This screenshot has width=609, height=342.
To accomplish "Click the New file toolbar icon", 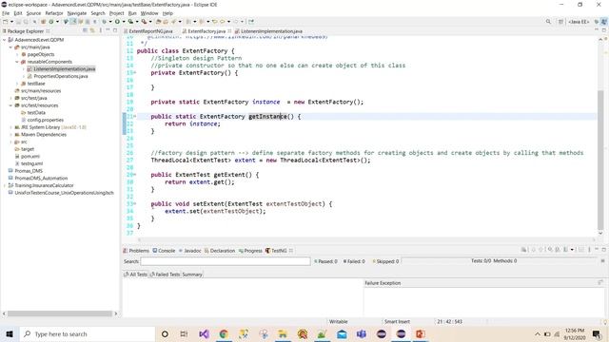I will (x=6, y=22).
